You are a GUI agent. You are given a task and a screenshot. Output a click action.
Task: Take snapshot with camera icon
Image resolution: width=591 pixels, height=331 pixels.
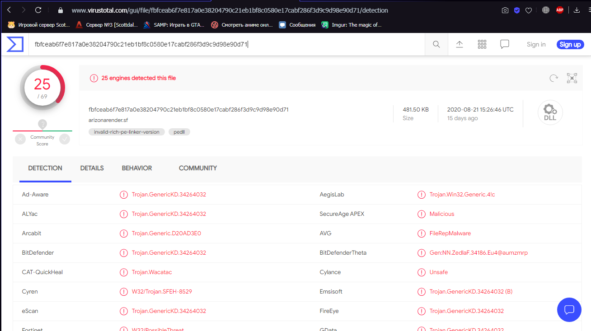pos(505,10)
